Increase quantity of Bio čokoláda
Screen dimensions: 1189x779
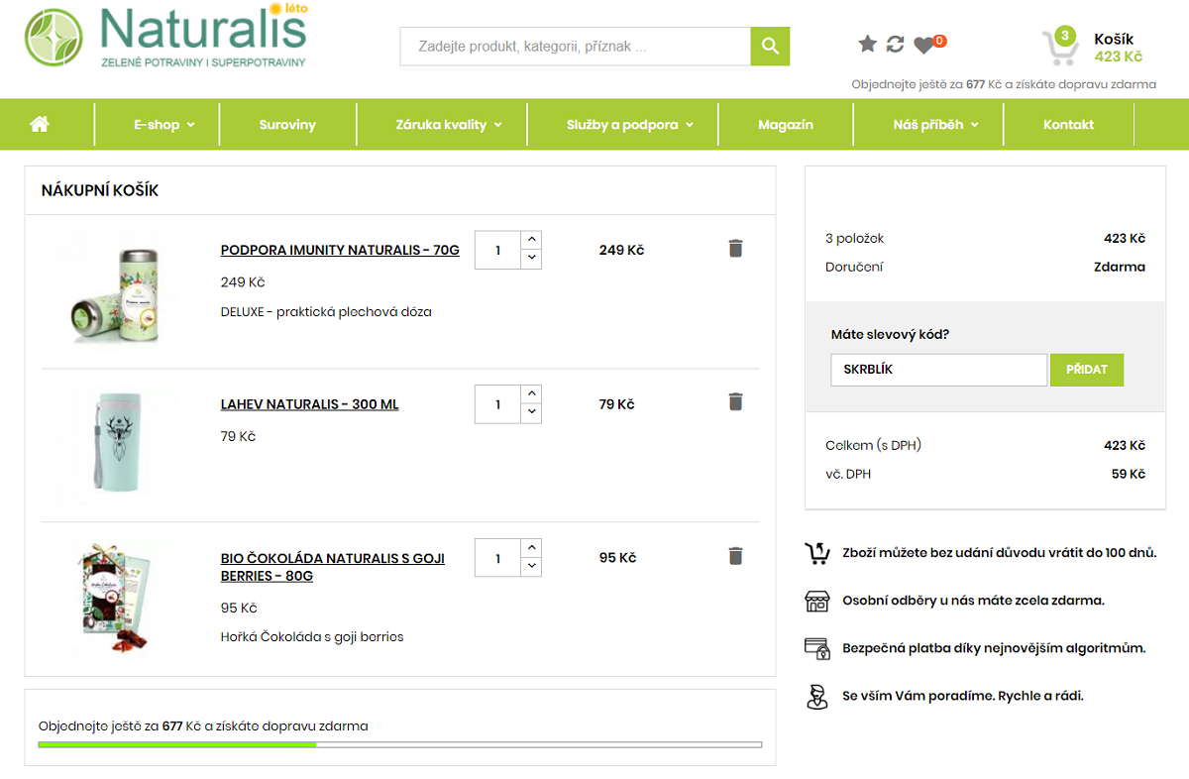[x=531, y=548]
